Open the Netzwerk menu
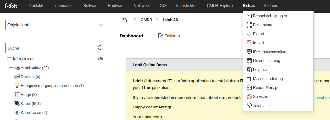The image size is (330, 120). pyautogui.click(x=142, y=6)
